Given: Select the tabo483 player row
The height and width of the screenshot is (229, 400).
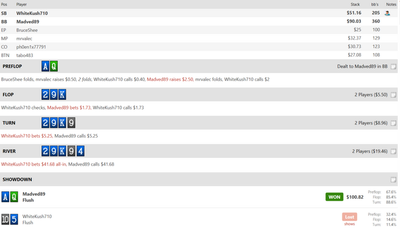Looking at the screenshot, I should pos(199,55).
